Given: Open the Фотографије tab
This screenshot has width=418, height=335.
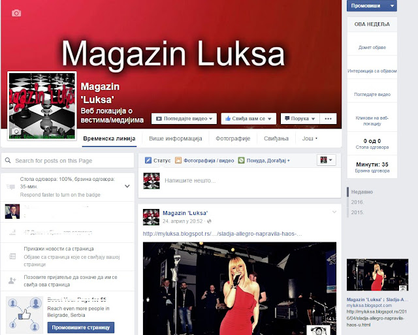Looking at the screenshot, I should [x=233, y=138].
